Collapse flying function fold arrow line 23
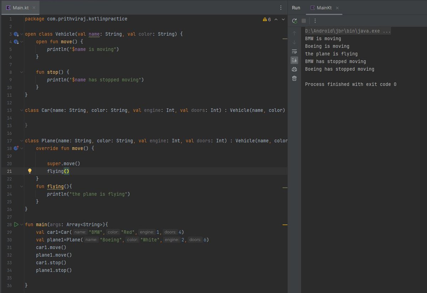 coord(22,186)
